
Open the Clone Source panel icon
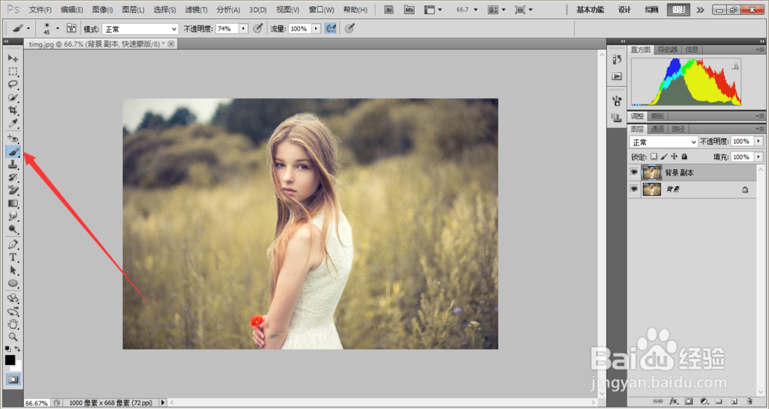point(617,118)
